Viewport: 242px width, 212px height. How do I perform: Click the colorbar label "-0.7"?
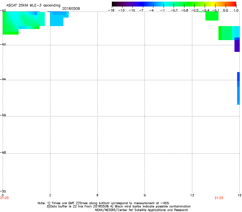[174, 10]
